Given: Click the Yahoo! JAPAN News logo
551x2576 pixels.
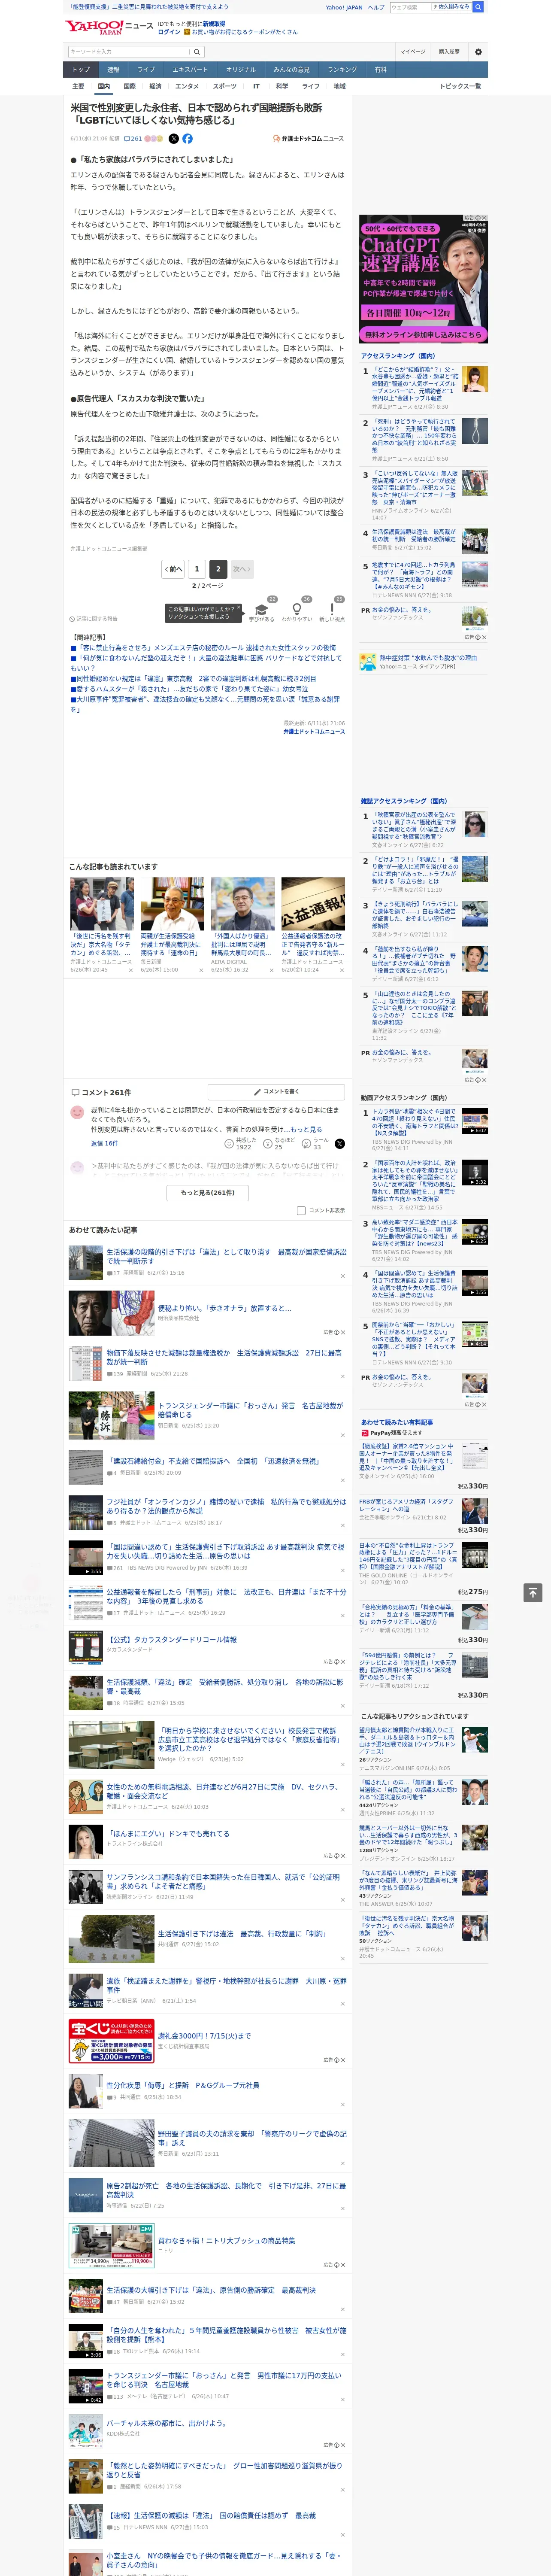Looking at the screenshot, I should pyautogui.click(x=109, y=27).
